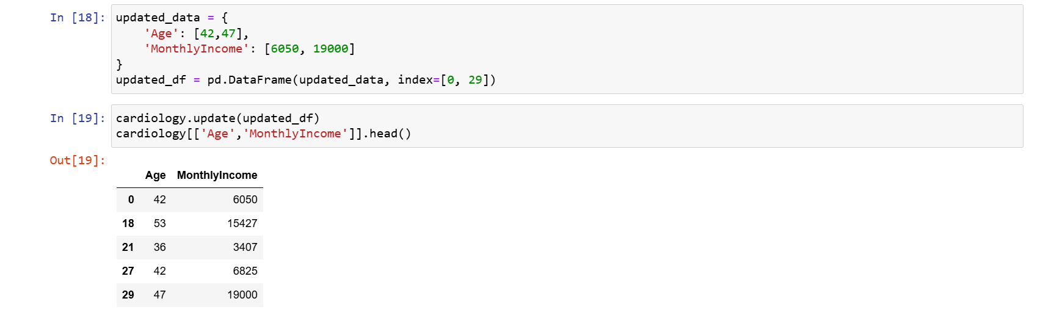The image size is (1040, 315).
Task: Select the In [19] cell prompt
Action: [x=77, y=118]
